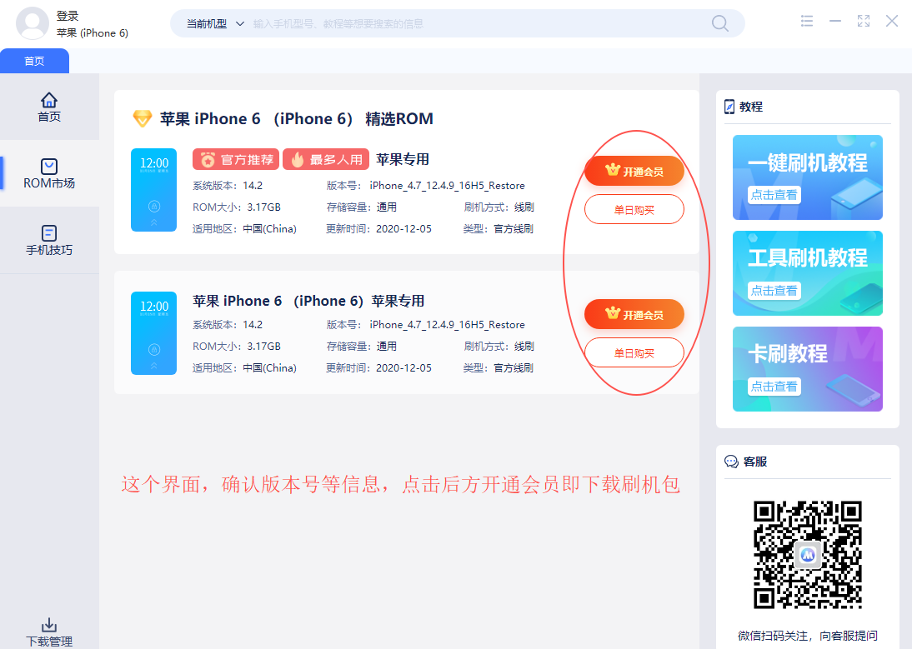Viewport: 912px width, 649px height.
Task: Click the 官方推荐 badge
Action: (x=236, y=159)
